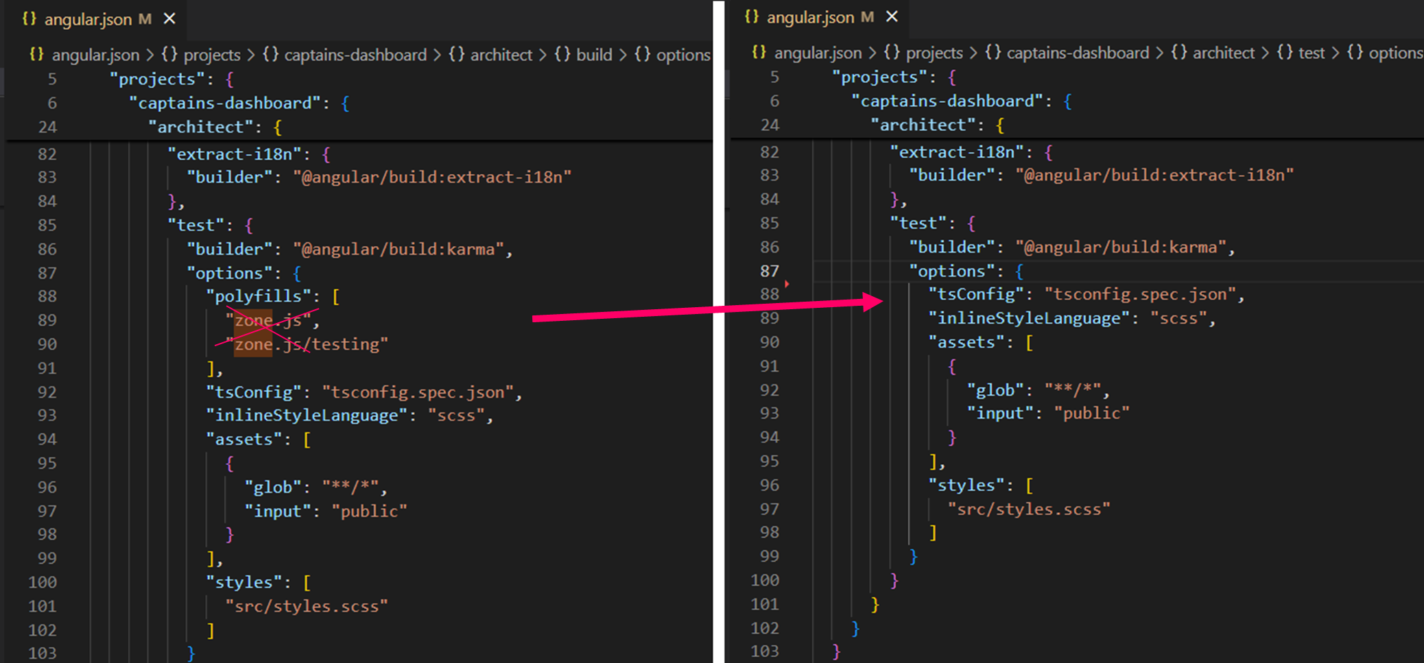Viewport: 1424px width, 663px height.
Task: Open the "test" breadcrumb segment
Action: point(1311,53)
